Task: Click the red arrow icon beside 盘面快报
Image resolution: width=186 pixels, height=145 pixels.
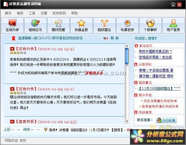Action: (12, 121)
